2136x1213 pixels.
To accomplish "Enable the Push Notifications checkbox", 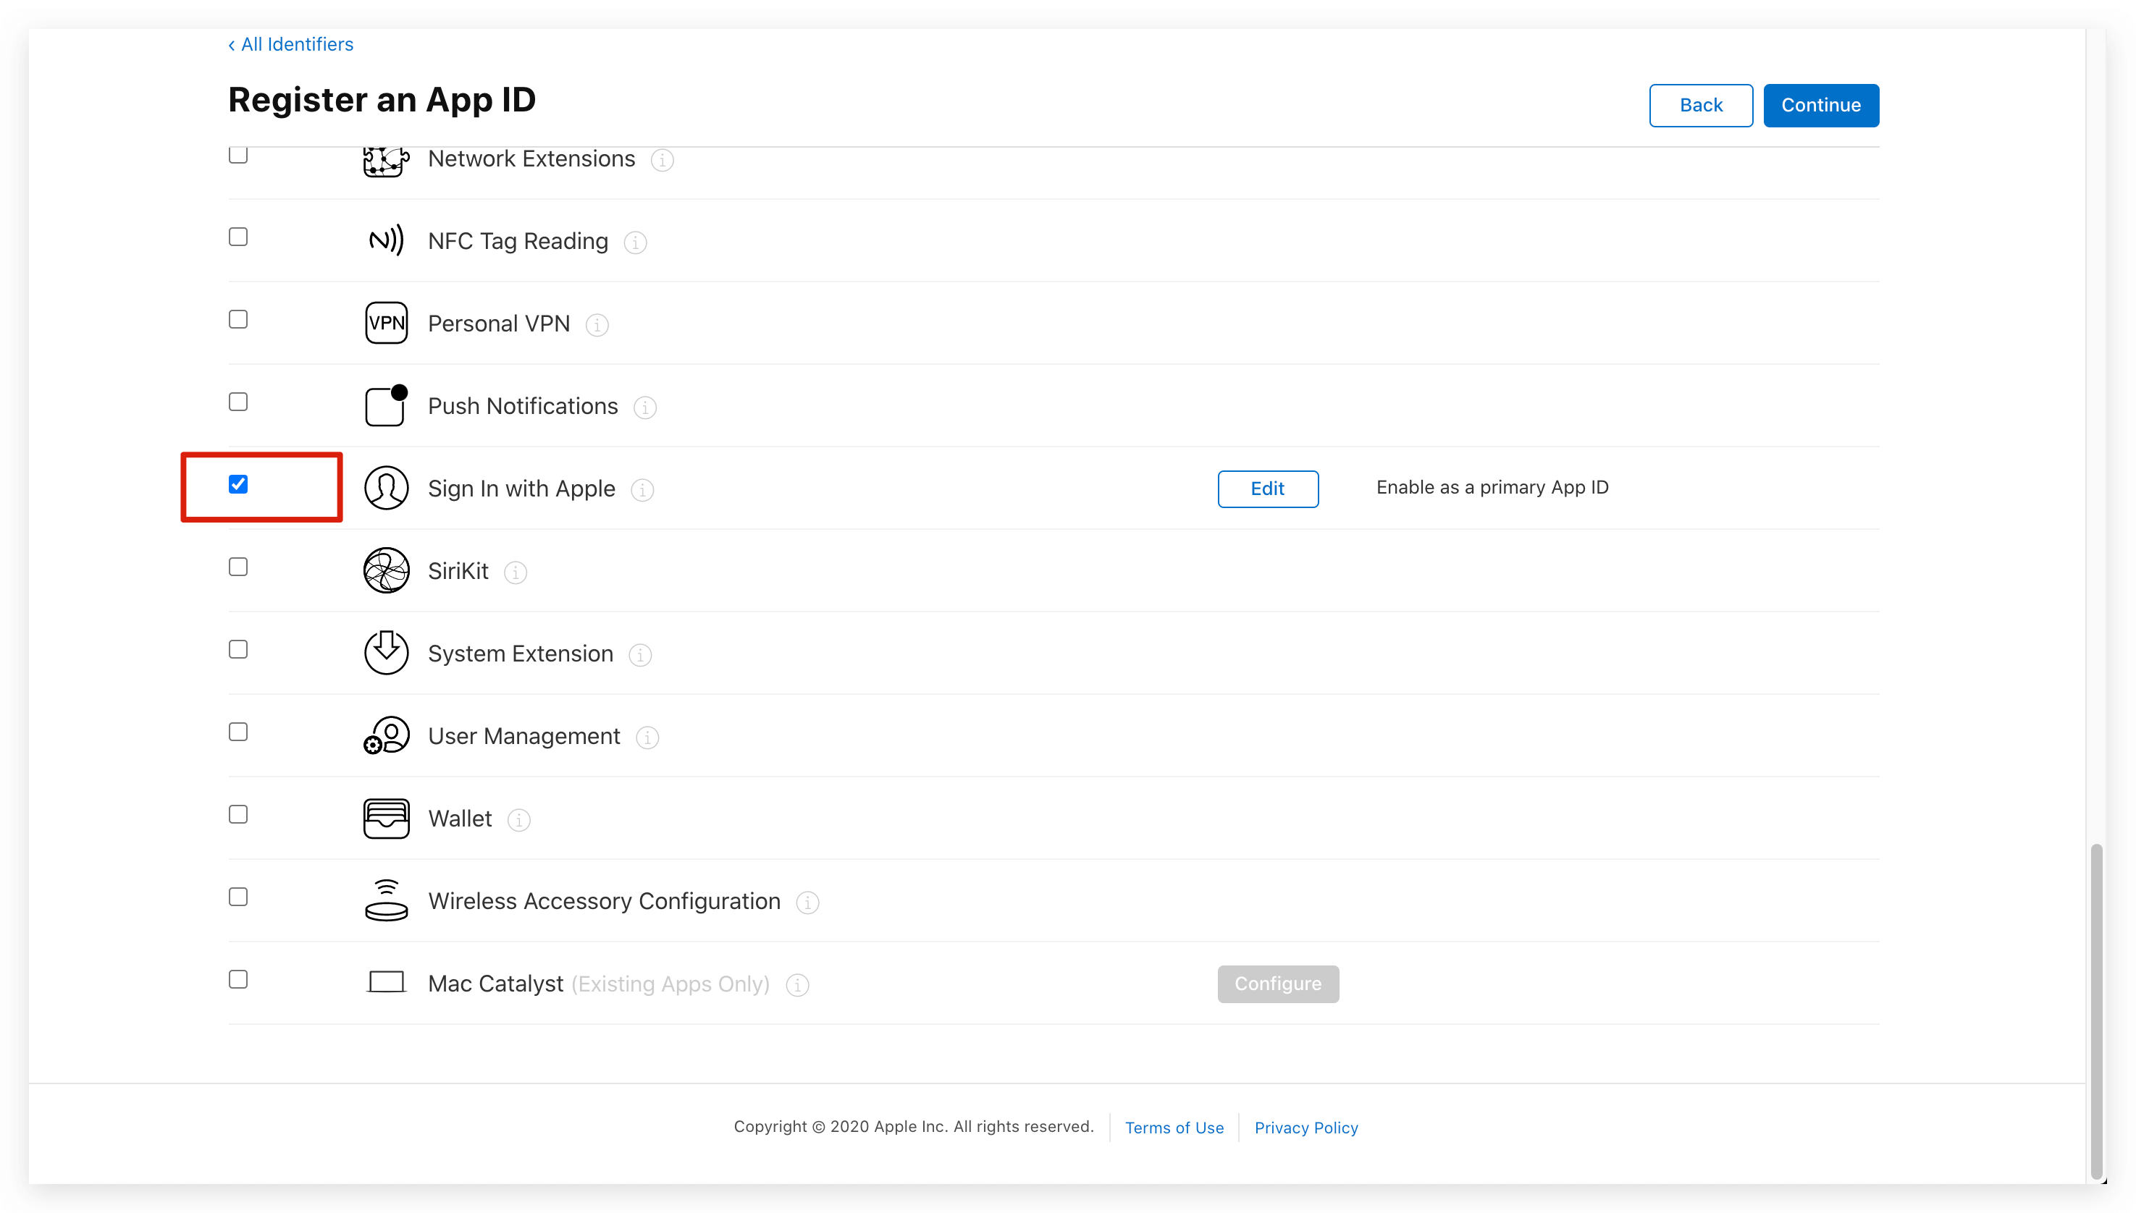I will coord(238,402).
